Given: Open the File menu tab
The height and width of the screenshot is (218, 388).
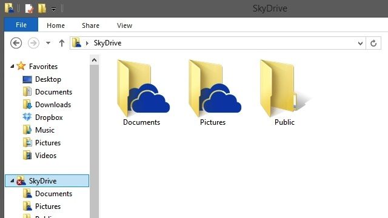Looking at the screenshot, I should 21,25.
